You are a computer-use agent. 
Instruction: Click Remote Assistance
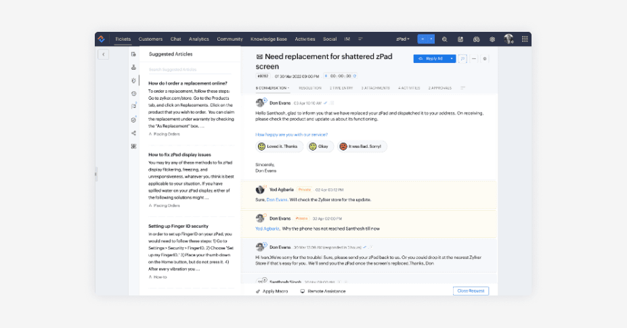[323, 291]
